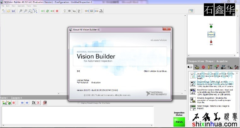Move step right with blue right arrow

27,103
